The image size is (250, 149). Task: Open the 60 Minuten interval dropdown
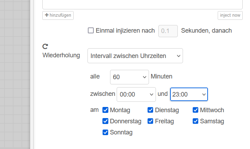(129, 77)
